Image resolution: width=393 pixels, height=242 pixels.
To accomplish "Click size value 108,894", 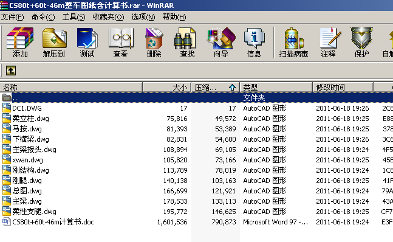I will (175, 150).
